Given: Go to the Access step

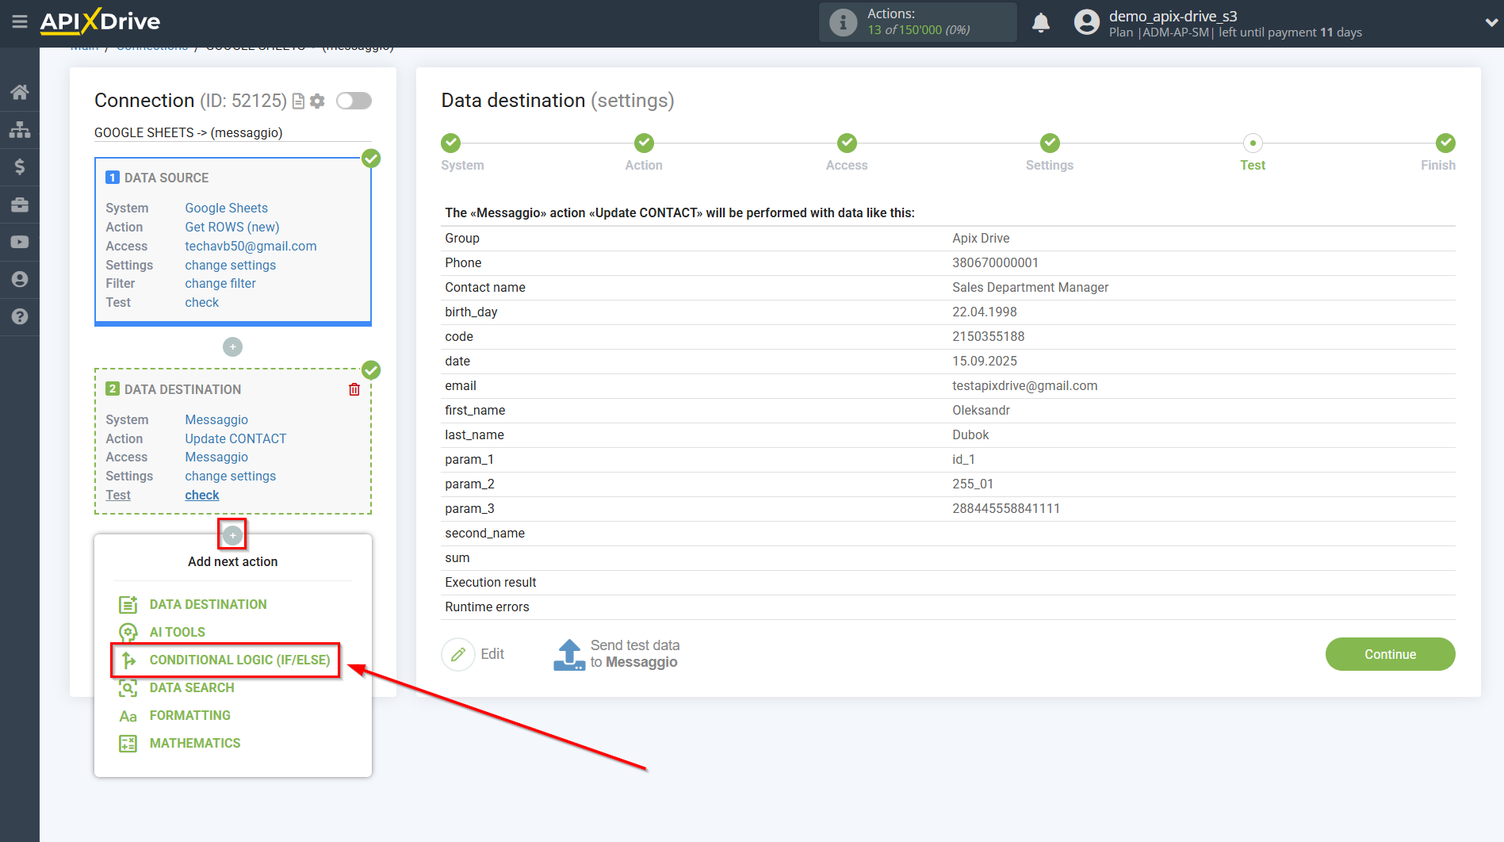Looking at the screenshot, I should (x=848, y=143).
